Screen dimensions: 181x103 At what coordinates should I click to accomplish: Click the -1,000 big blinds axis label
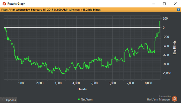[x=167, y=73]
